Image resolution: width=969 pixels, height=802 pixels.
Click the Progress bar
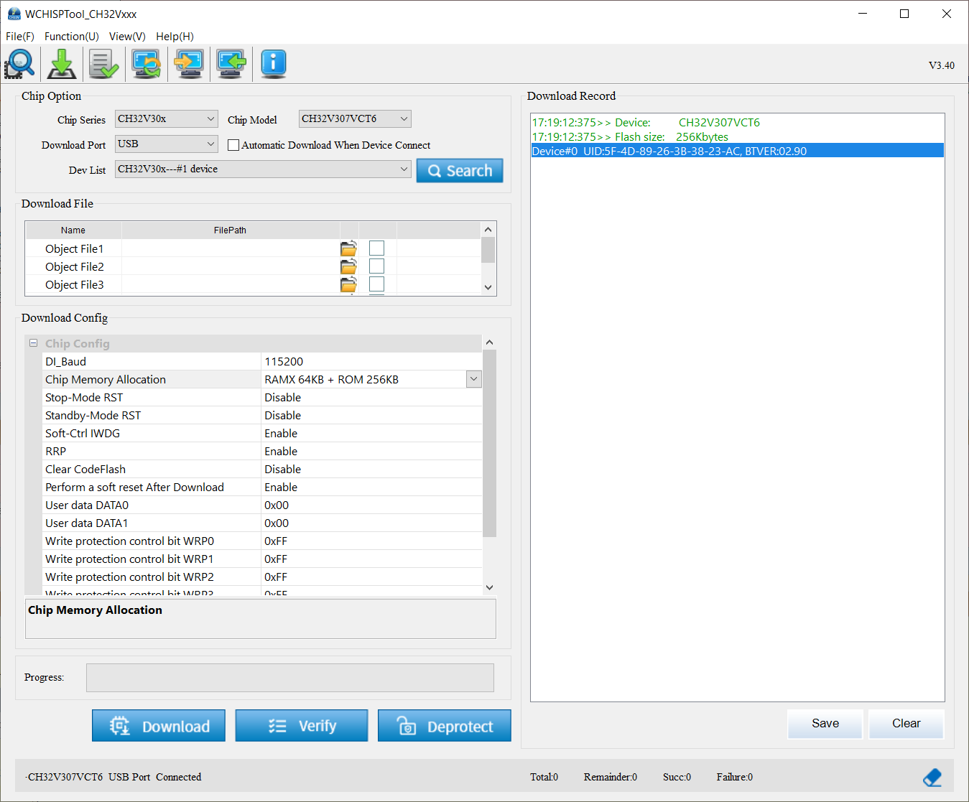pos(290,678)
